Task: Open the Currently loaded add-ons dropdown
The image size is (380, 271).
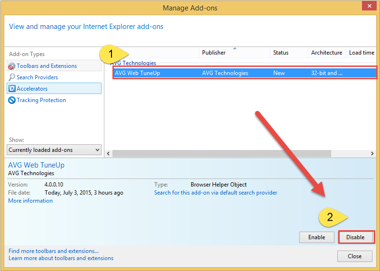Action: pyautogui.click(x=54, y=150)
